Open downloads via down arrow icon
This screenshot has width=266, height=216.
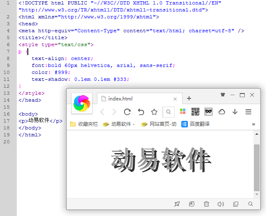click(235, 112)
